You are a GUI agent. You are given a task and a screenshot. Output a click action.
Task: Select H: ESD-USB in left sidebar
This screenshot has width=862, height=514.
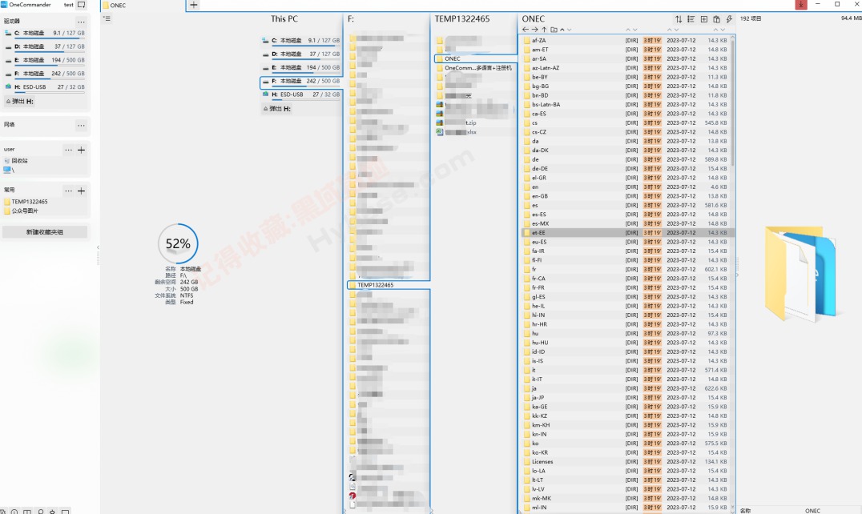(45, 86)
